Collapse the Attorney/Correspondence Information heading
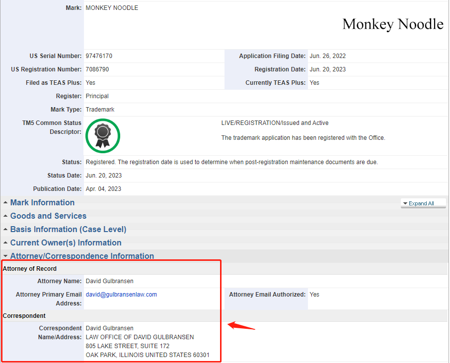 coord(82,256)
